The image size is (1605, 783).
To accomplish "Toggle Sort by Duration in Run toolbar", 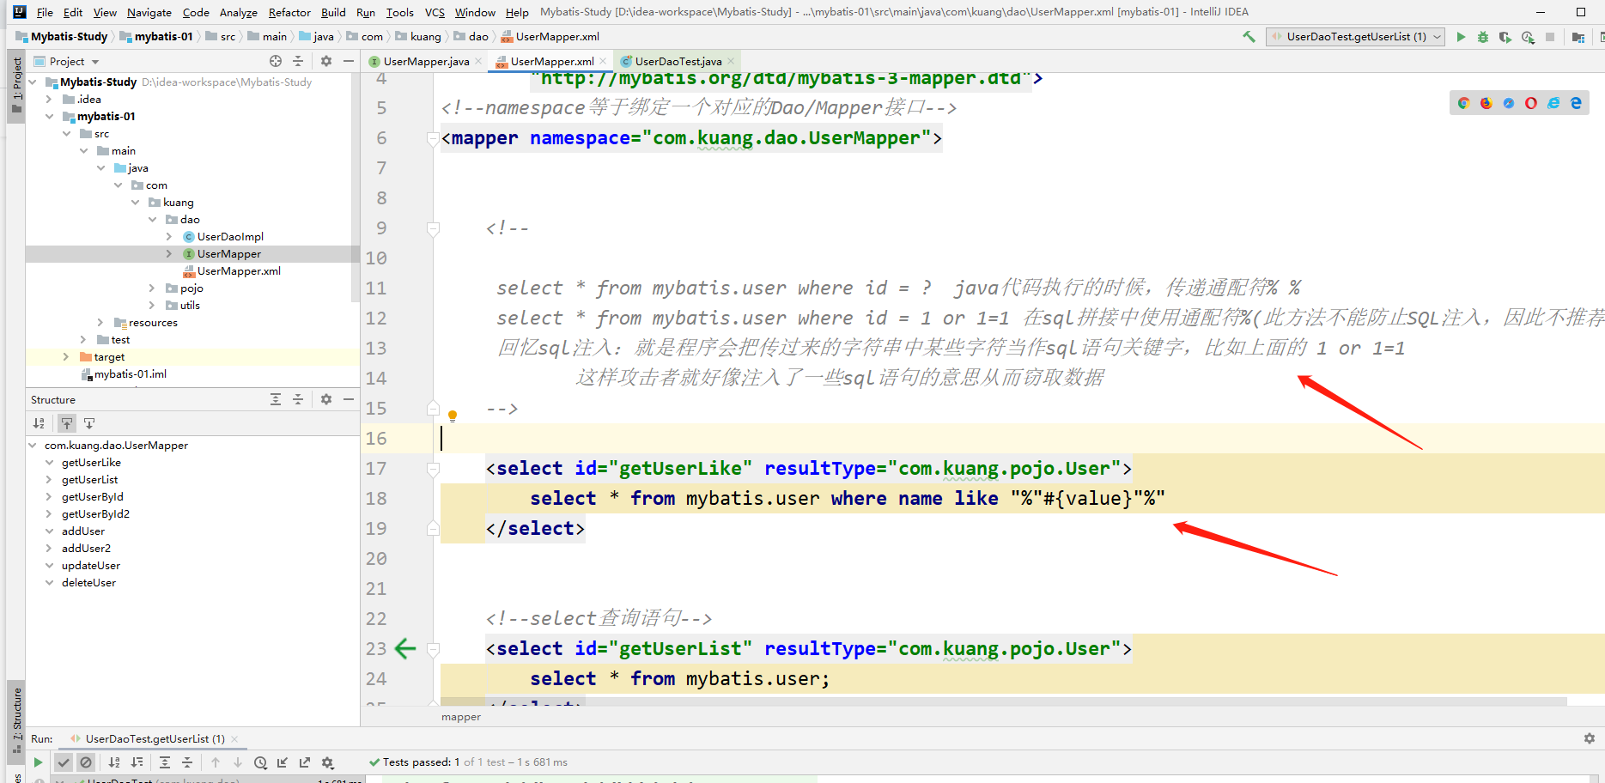I will coord(137,762).
